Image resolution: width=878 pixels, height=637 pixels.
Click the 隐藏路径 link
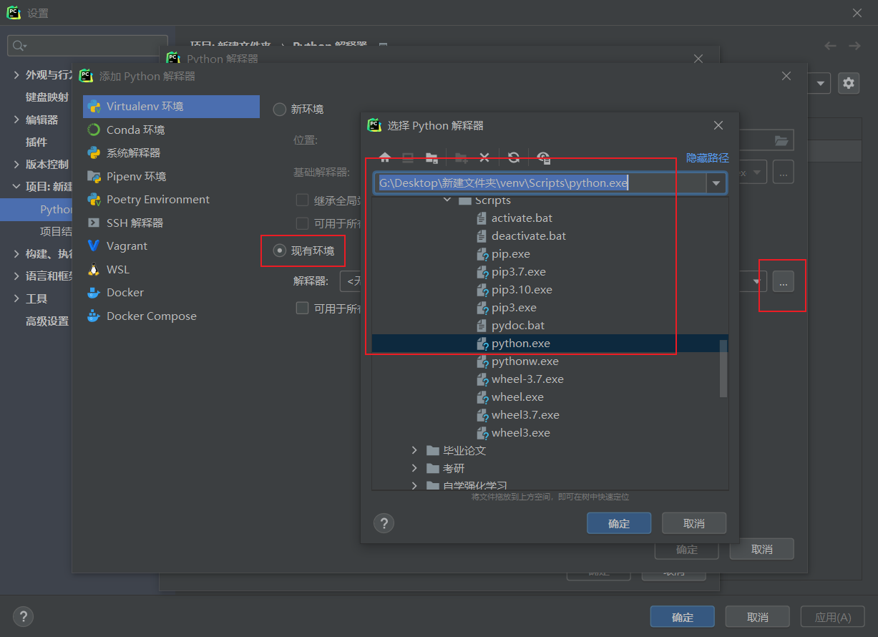[x=707, y=157]
